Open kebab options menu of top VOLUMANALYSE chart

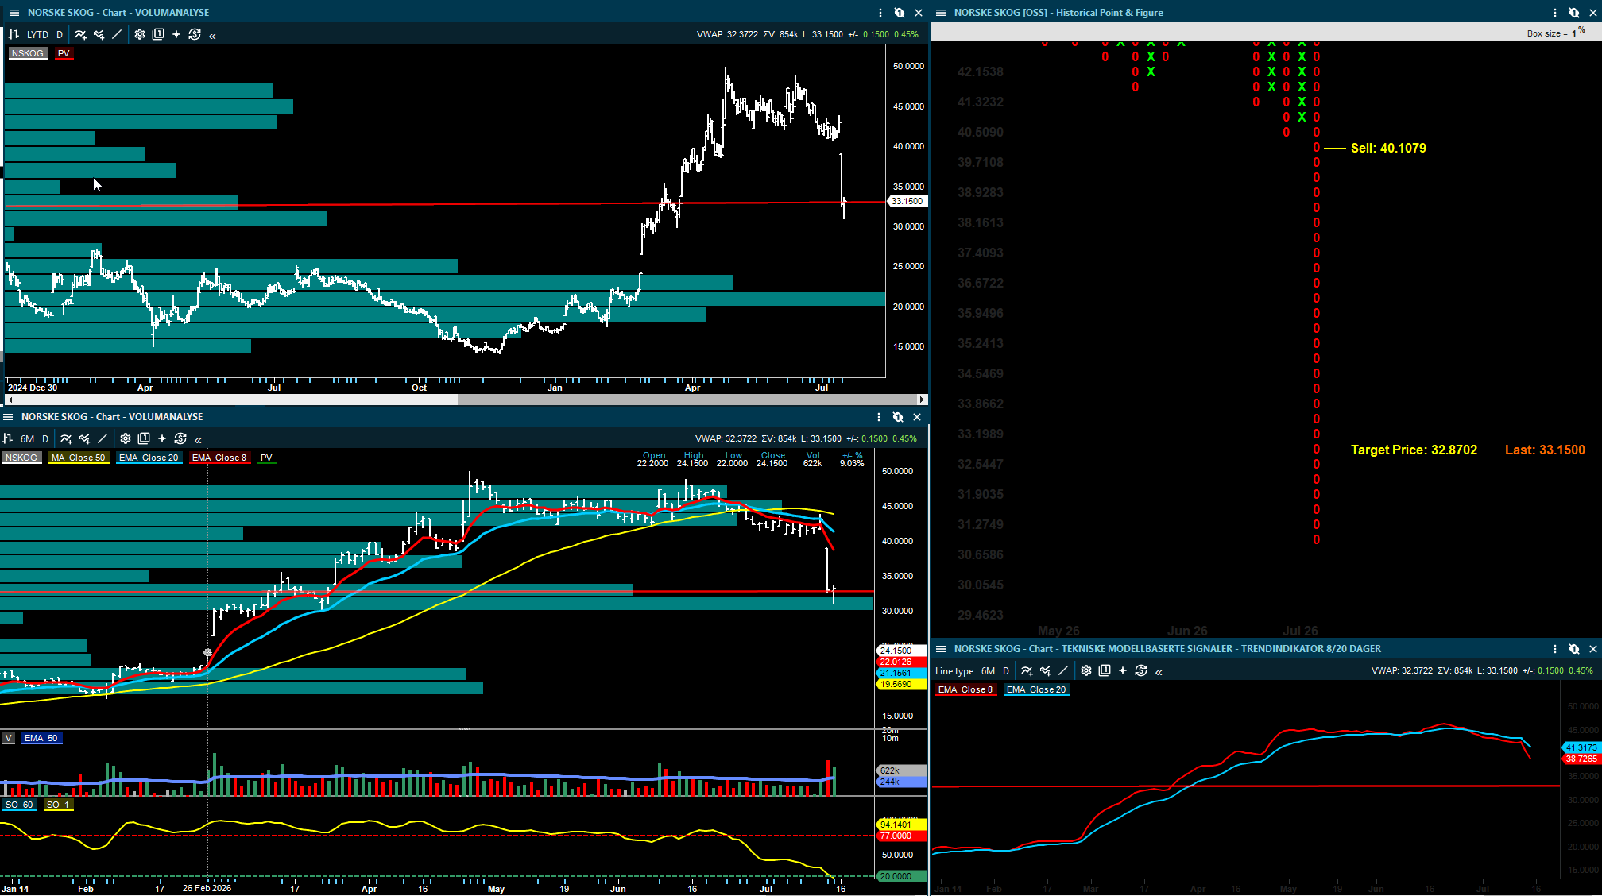880,13
